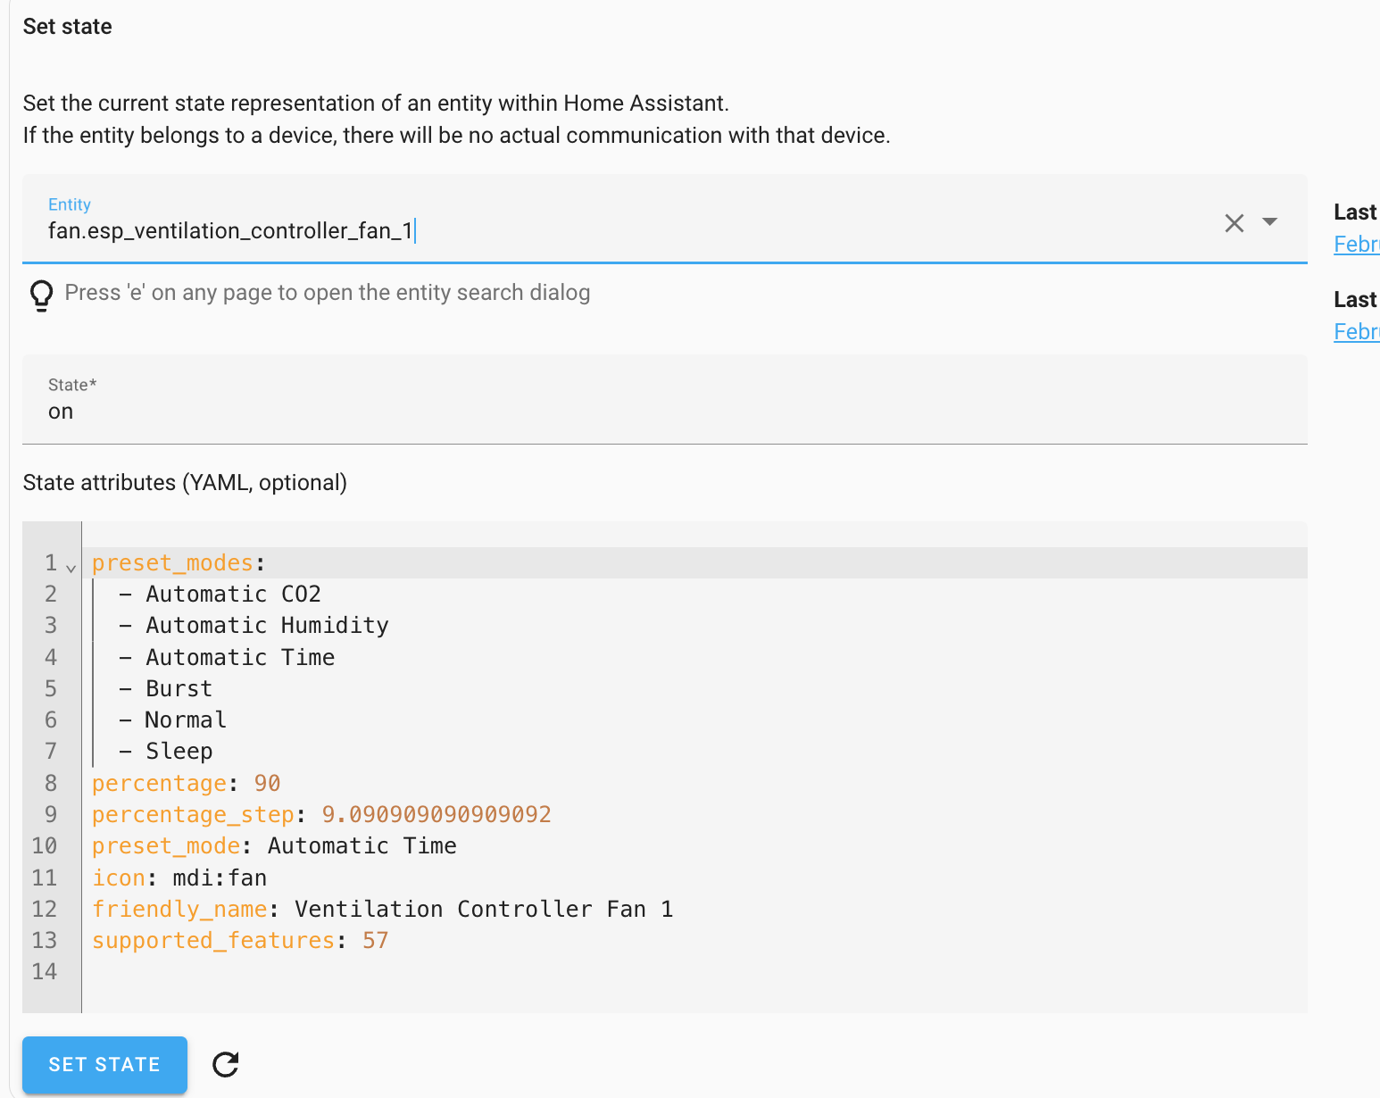Select the icon mdi:fan line
1380x1098 pixels.
pyautogui.click(x=220, y=878)
